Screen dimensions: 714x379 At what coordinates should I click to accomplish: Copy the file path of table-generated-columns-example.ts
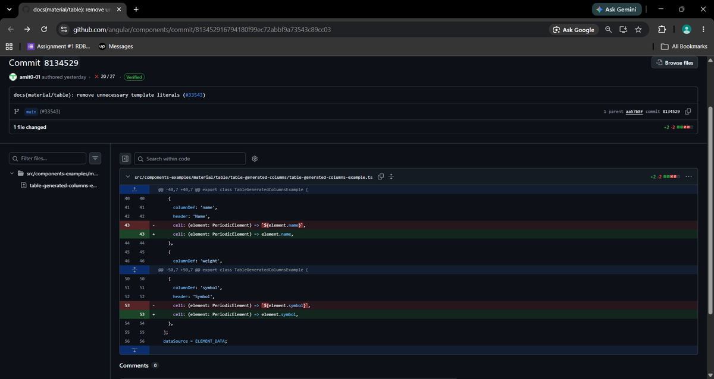pyautogui.click(x=381, y=177)
